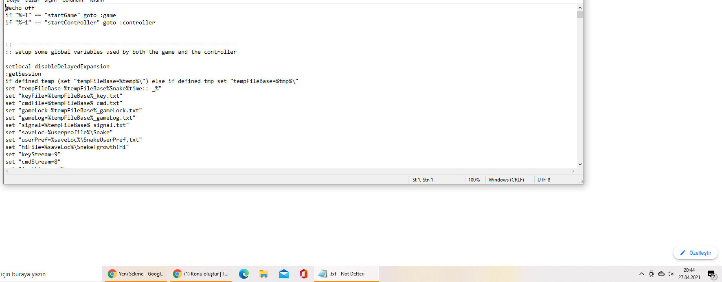This screenshot has width=722, height=282.
Task: Click vertical scrollbar thumb in Notepad
Action: click(580, 15)
